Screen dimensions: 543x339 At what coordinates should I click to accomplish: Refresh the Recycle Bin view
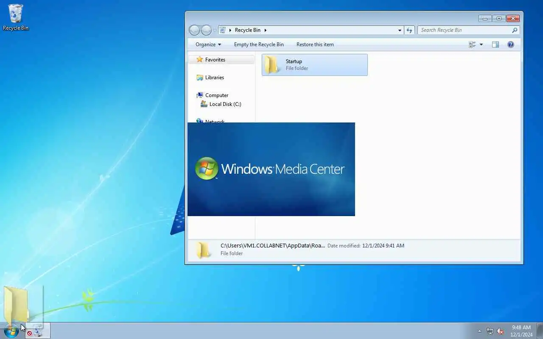[x=409, y=30]
